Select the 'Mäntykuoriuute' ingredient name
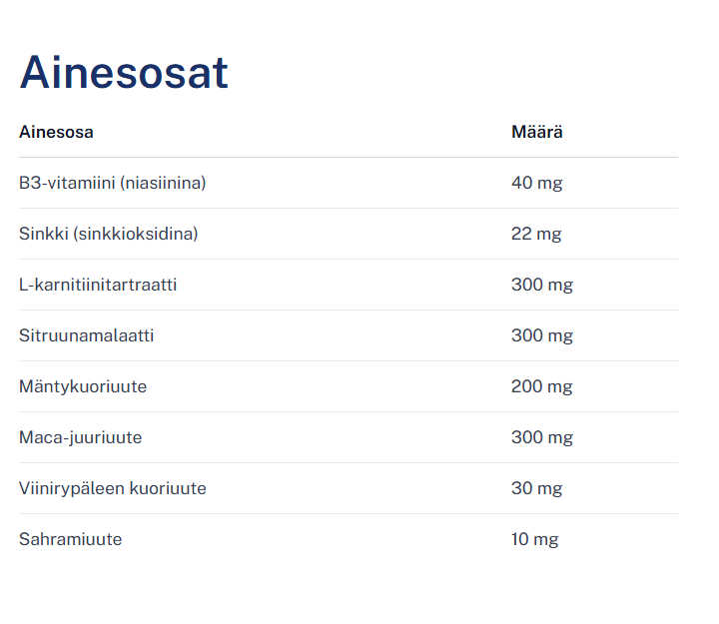This screenshot has width=719, height=624. (83, 386)
